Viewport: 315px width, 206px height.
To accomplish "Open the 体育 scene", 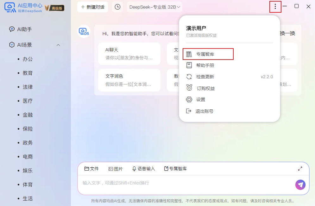I will point(28,184).
